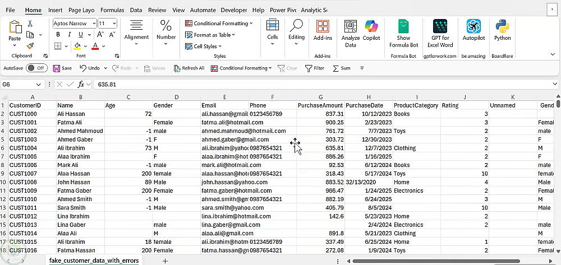This screenshot has width=561, height=265.
Task: Click the Fill Color bucket swatch
Action: click(77, 46)
